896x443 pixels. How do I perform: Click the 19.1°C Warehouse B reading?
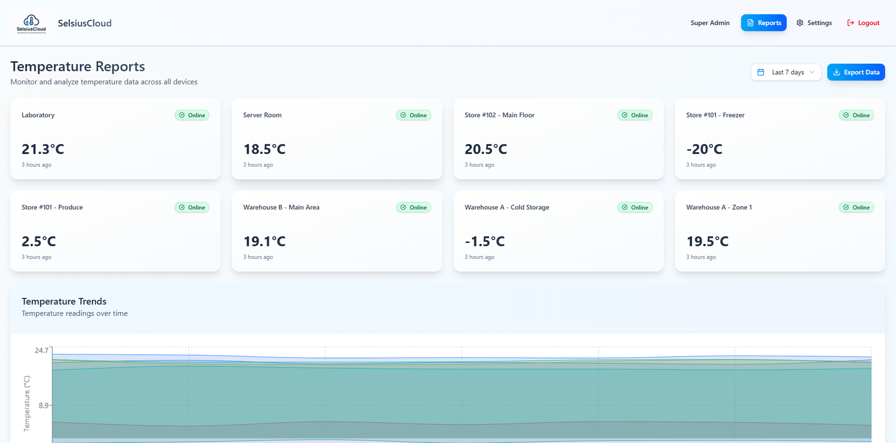click(264, 242)
